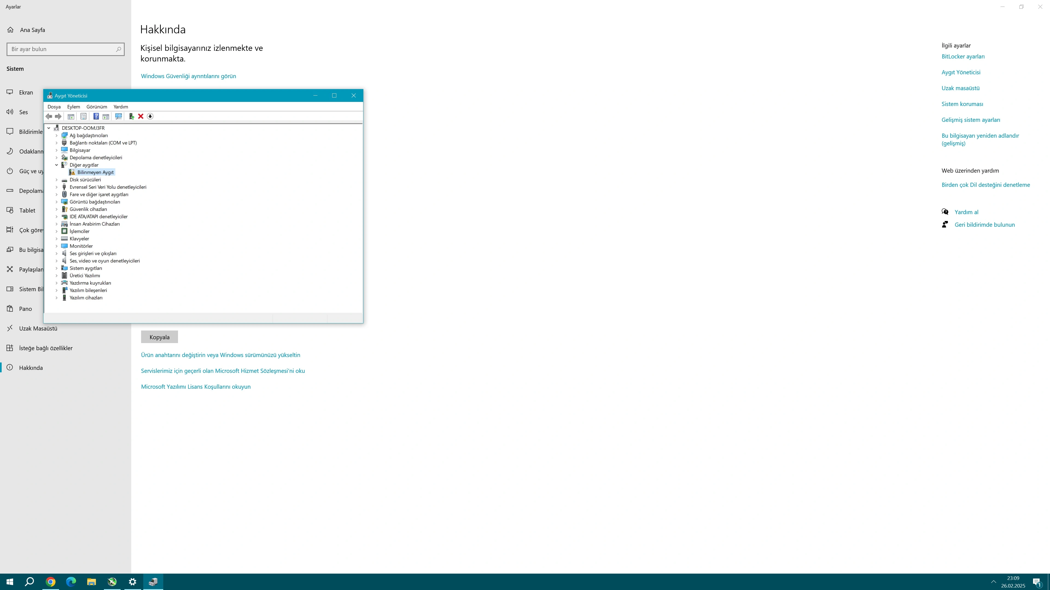Viewport: 1050px width, 590px height.
Task: Select Yazılım bileşenleri tree item
Action: click(x=88, y=290)
